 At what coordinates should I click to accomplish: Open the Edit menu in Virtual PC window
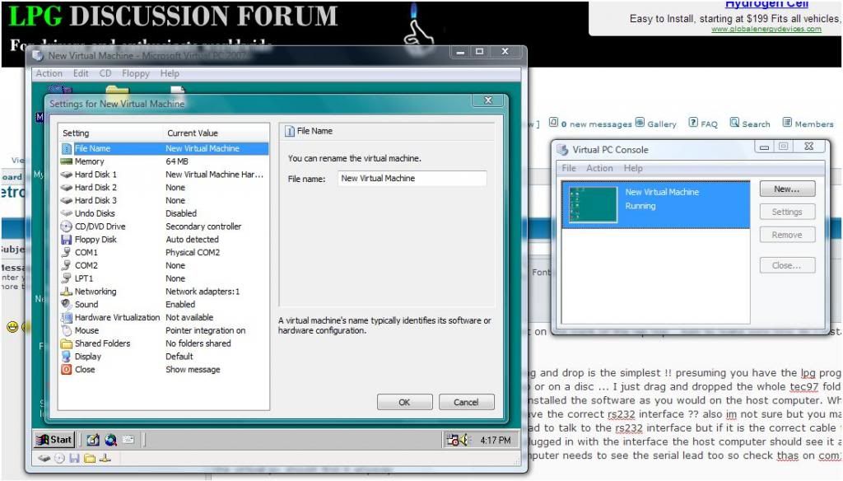pos(81,73)
